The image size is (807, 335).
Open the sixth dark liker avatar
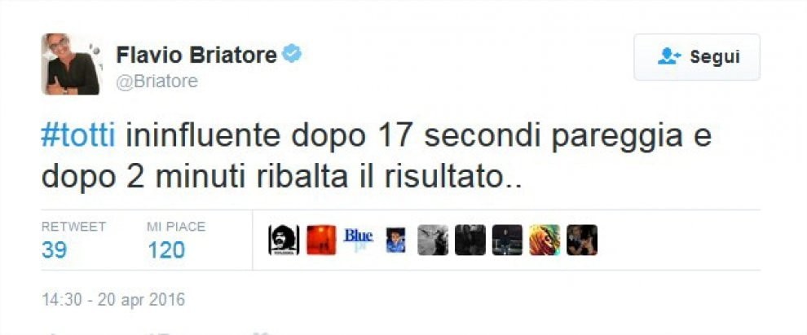470,240
